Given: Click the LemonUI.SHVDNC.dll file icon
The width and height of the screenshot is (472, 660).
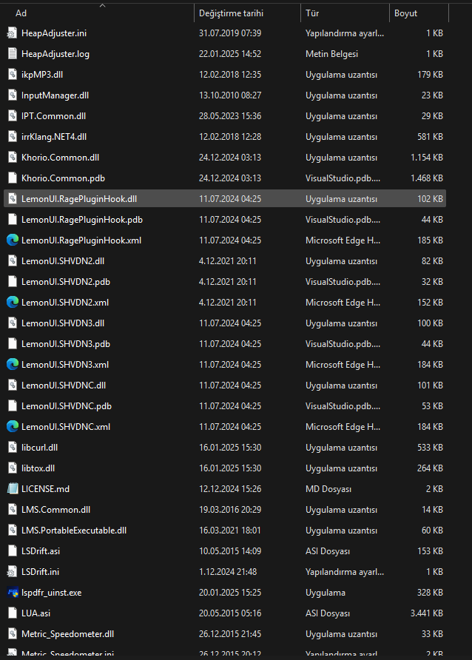Looking at the screenshot, I should tap(13, 385).
